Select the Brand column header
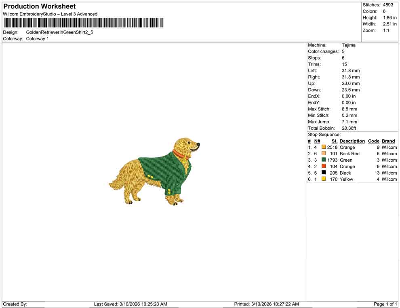 [388, 141]
